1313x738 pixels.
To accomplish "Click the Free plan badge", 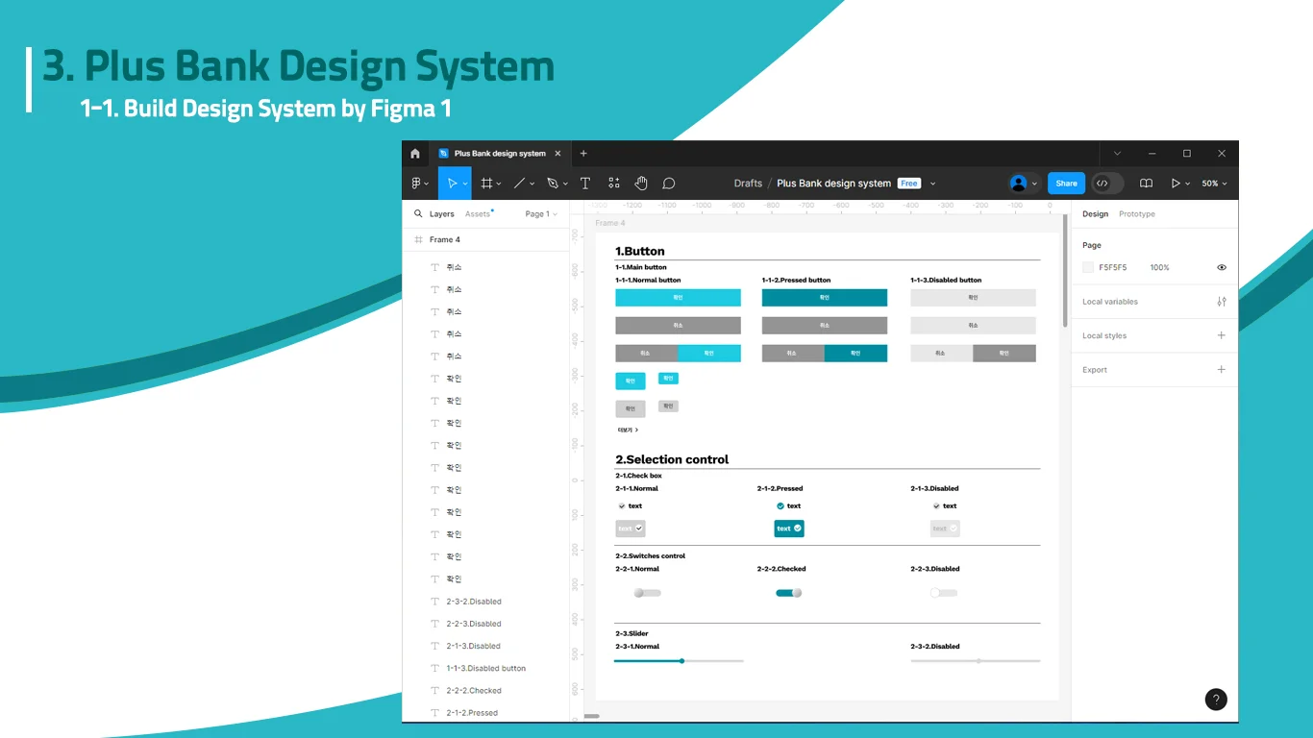I will [909, 184].
